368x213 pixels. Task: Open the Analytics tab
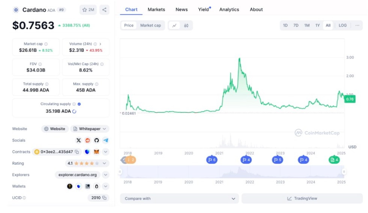tap(229, 9)
